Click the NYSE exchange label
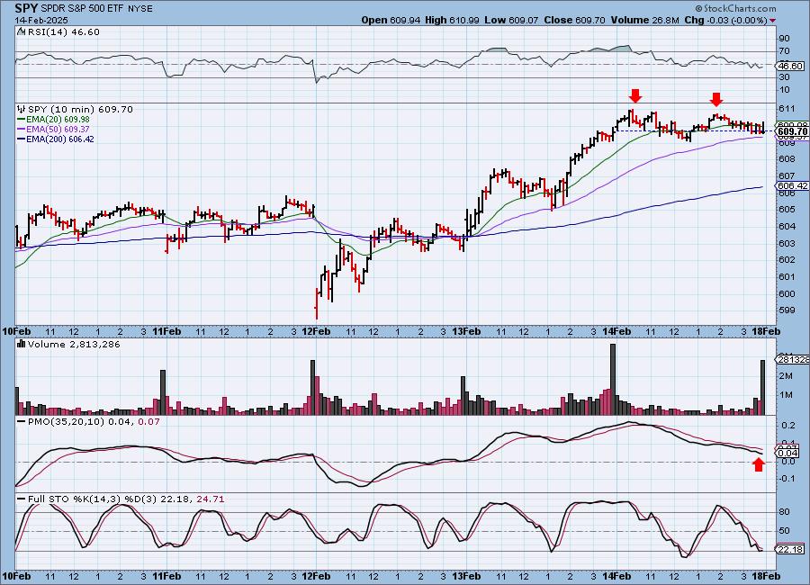 139,9
